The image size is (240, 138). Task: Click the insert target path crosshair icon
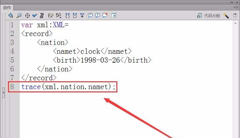point(27,15)
